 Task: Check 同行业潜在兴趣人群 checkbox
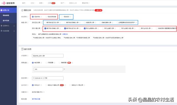coord(120,28)
